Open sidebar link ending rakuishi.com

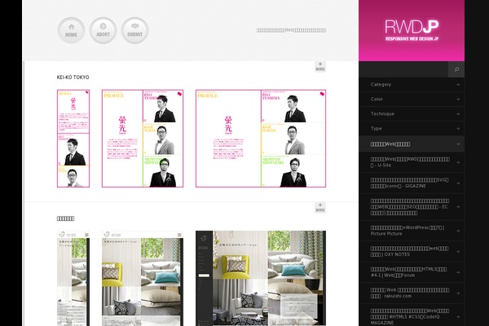(x=410, y=293)
